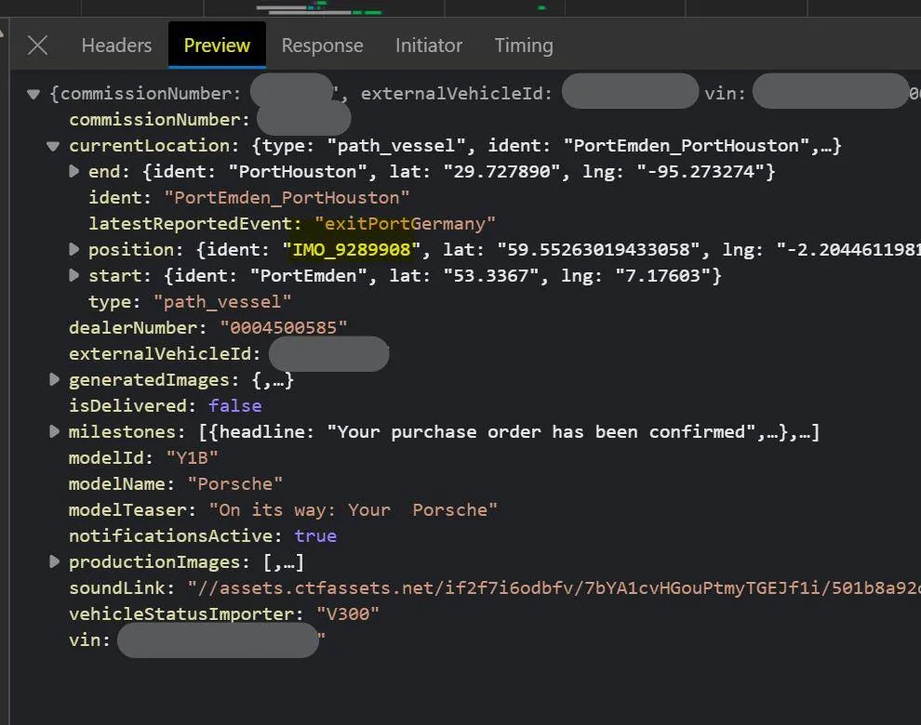Click the type "path_vessel" row
Screen dimensions: 921x725
190,302
